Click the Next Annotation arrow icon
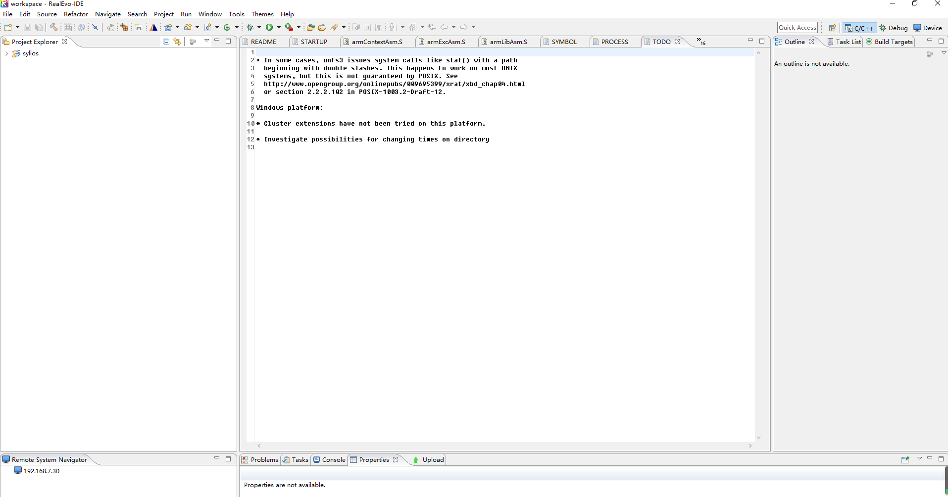The width and height of the screenshot is (948, 497). [393, 27]
